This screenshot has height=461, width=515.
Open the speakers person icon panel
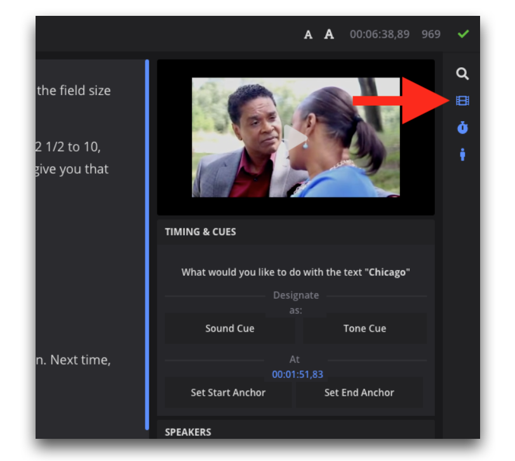click(462, 155)
